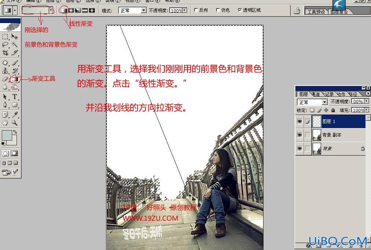This screenshot has width=371, height=250.
Task: Select the Healing Brush tool
Action: (x=5, y=63)
